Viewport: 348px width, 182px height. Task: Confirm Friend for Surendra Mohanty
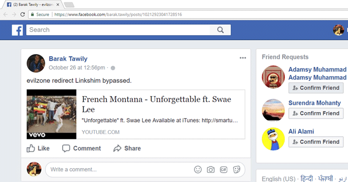tap(316, 113)
